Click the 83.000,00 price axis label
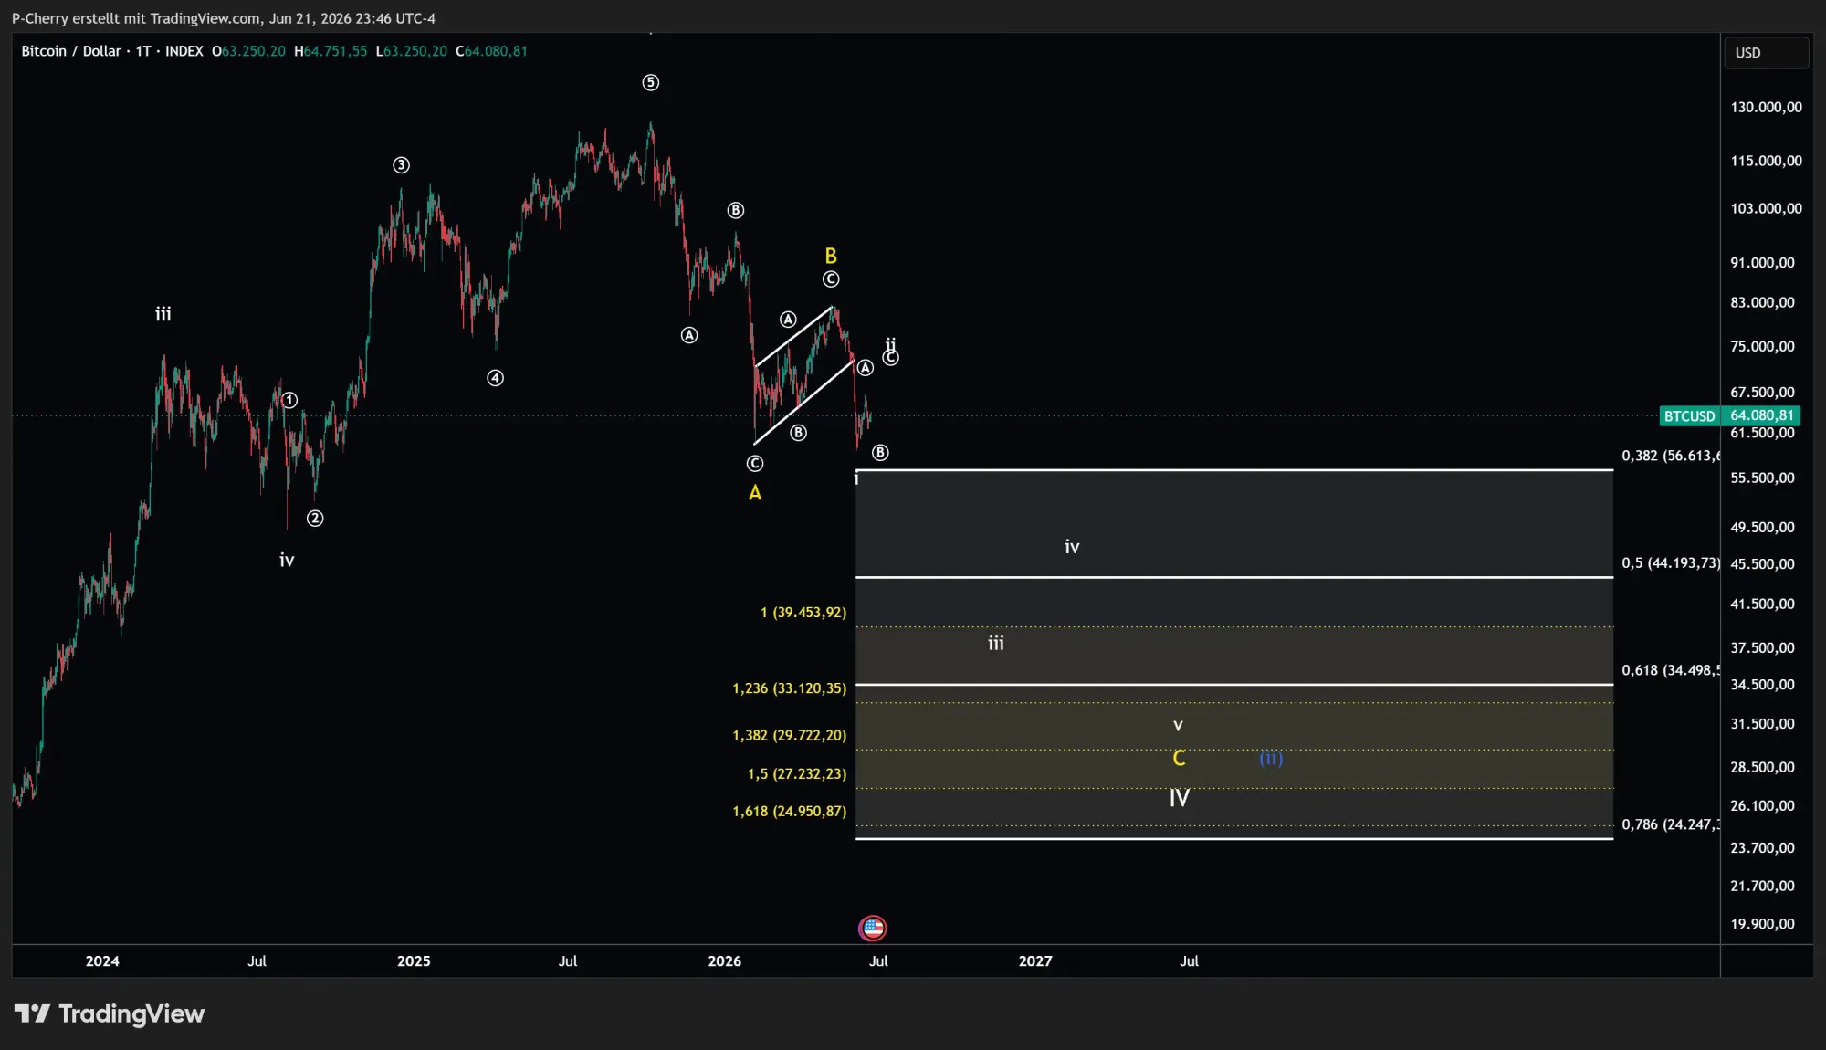Image resolution: width=1826 pixels, height=1050 pixels. point(1763,302)
